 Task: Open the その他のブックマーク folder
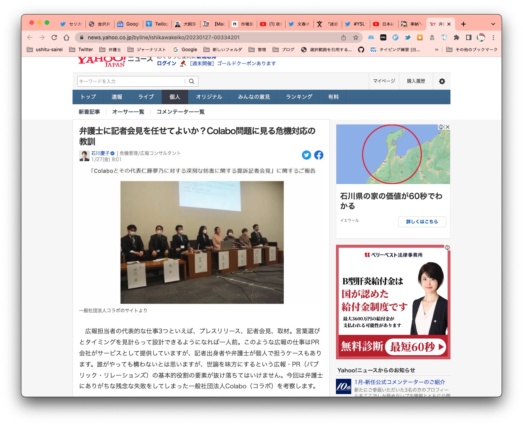(472, 50)
